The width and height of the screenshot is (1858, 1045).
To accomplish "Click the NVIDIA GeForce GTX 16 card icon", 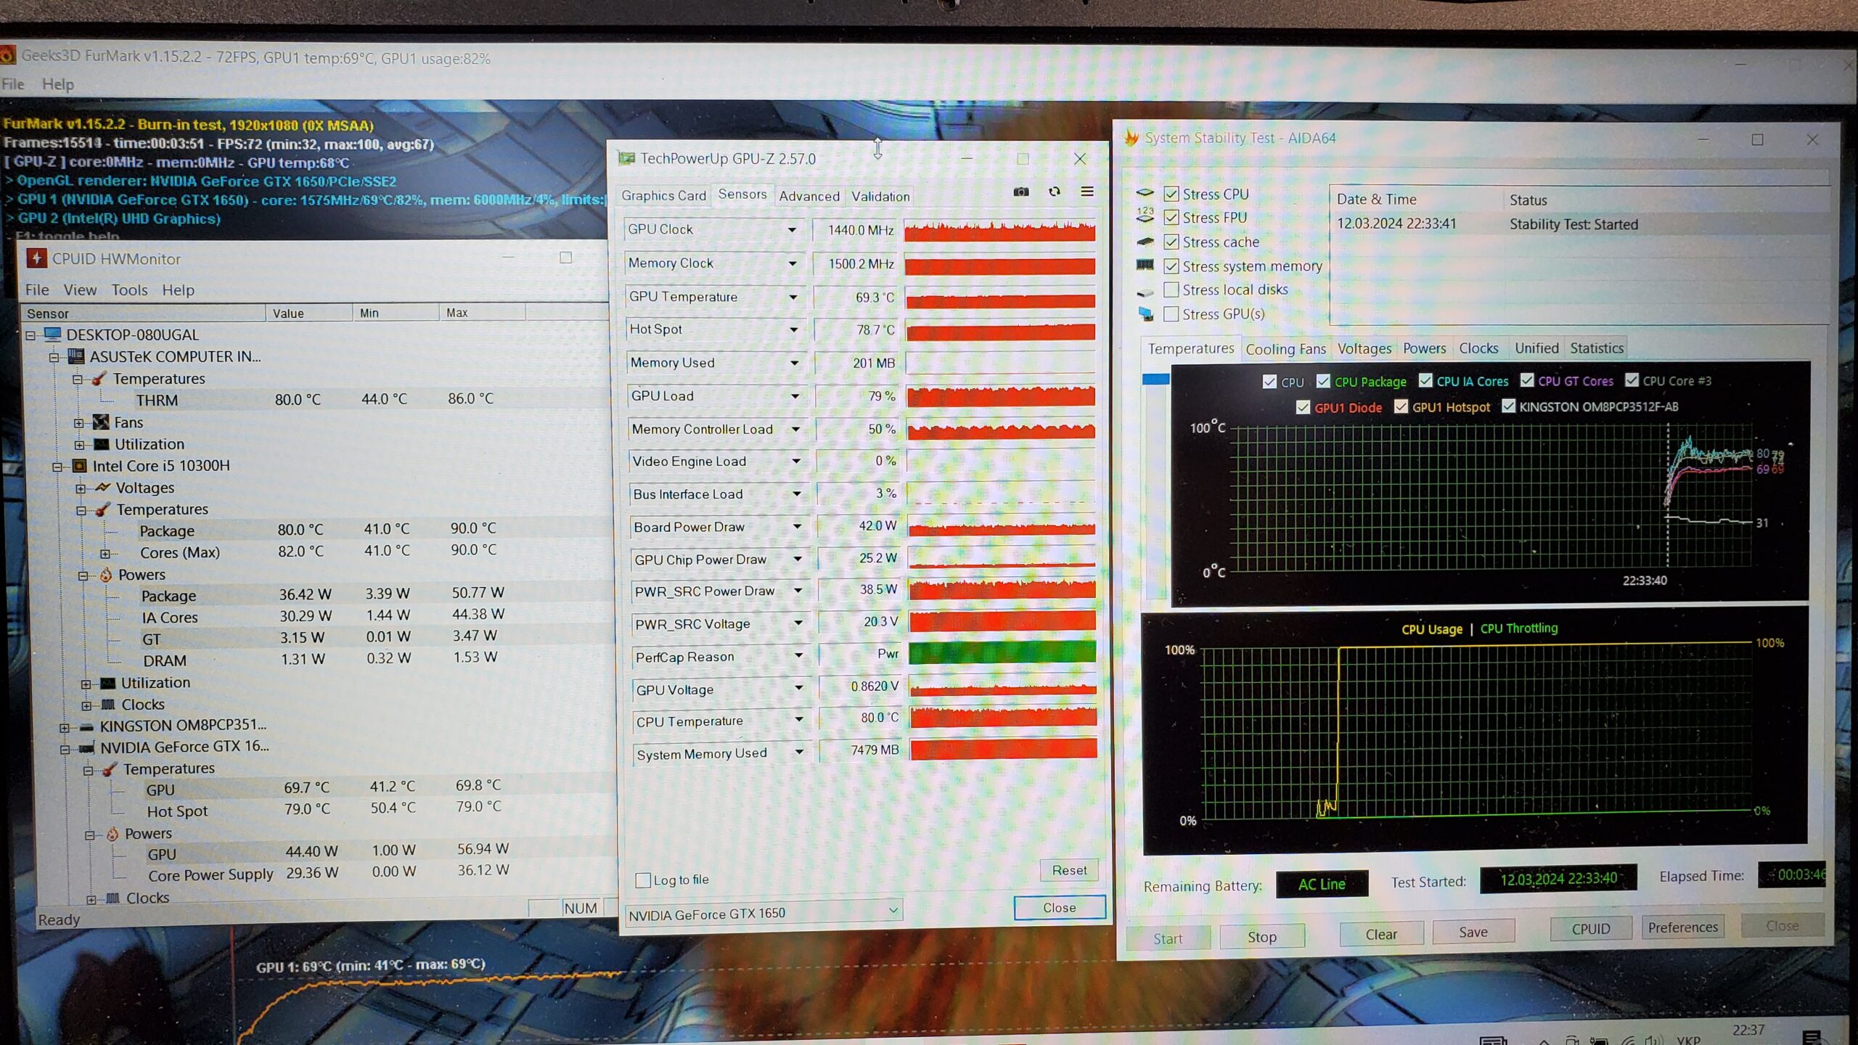I will [86, 747].
